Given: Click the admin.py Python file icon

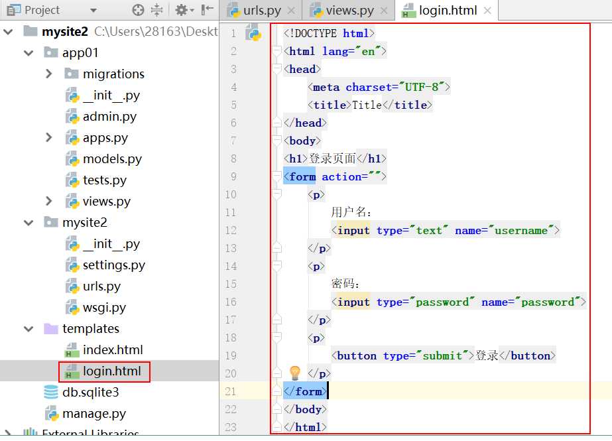Looking at the screenshot, I should tap(72, 116).
